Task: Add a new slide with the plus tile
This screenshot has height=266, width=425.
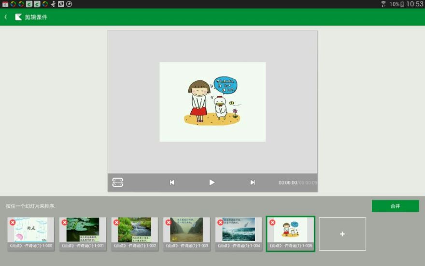Action: point(342,234)
